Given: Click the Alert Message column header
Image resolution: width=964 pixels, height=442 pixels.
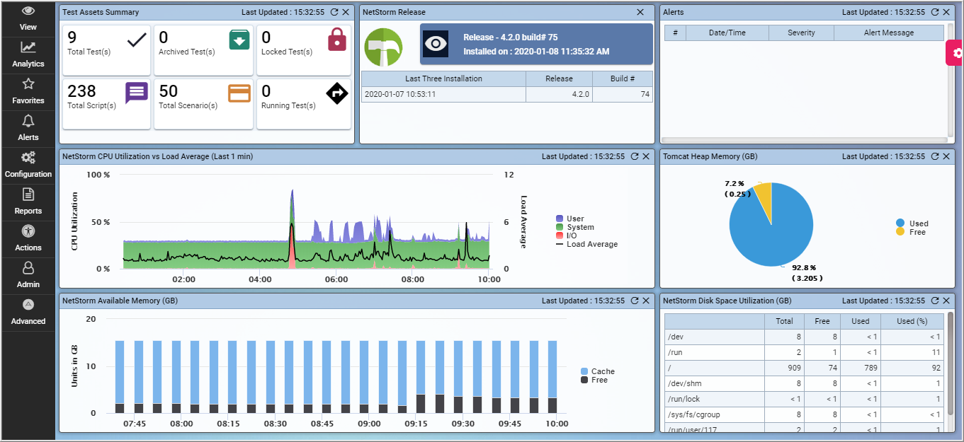Looking at the screenshot, I should coord(889,33).
